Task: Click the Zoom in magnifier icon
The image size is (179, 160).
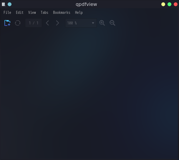Action: (102, 23)
